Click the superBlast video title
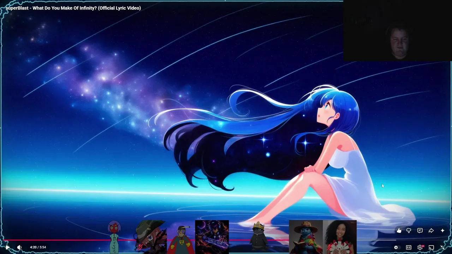 [73, 8]
